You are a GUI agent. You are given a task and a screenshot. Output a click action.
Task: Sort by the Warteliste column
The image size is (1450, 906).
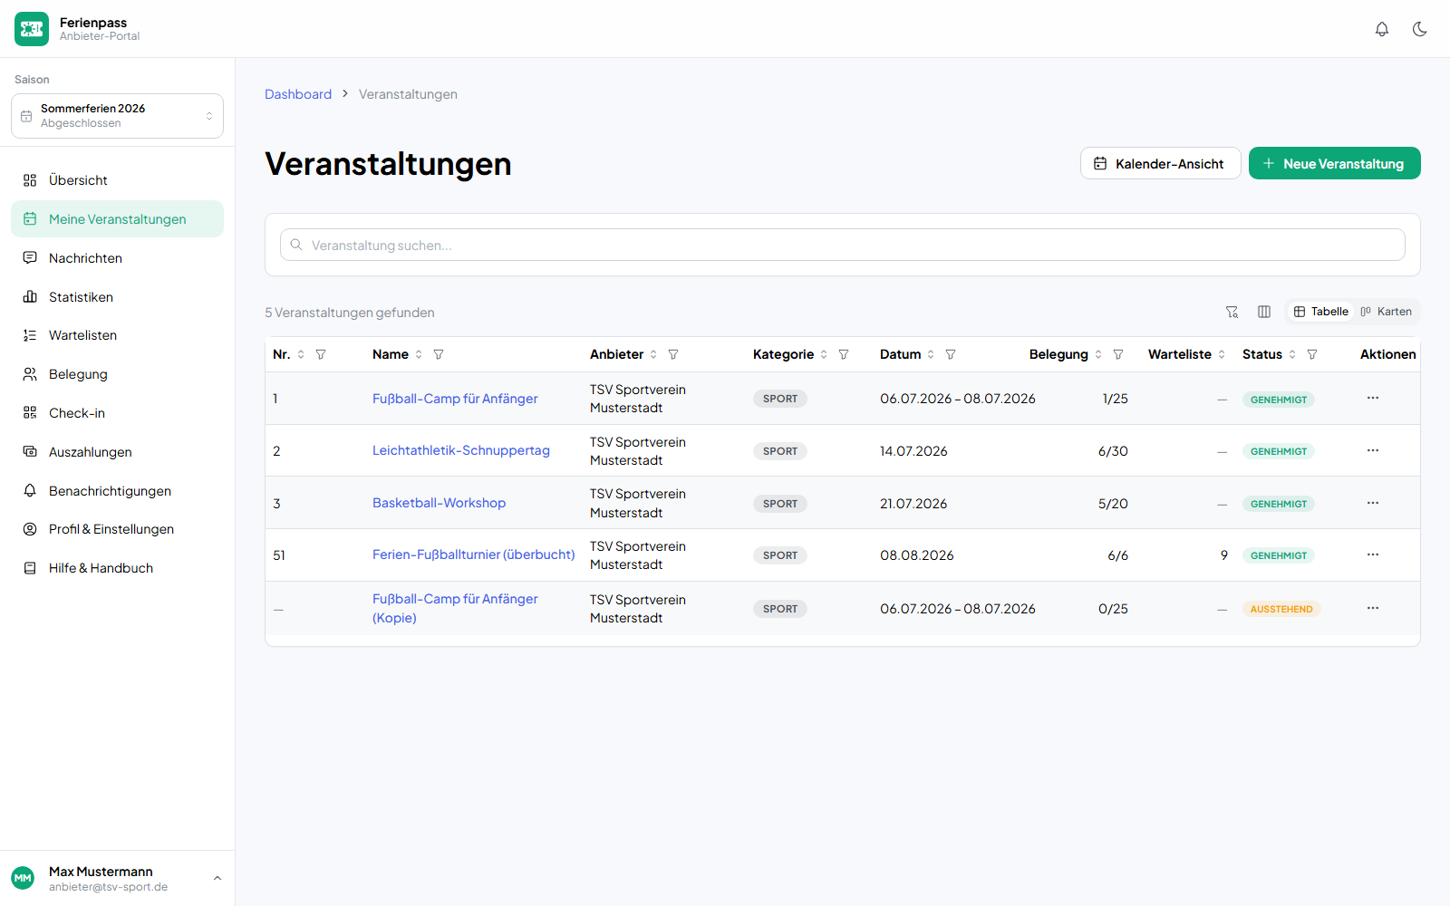click(x=1222, y=354)
